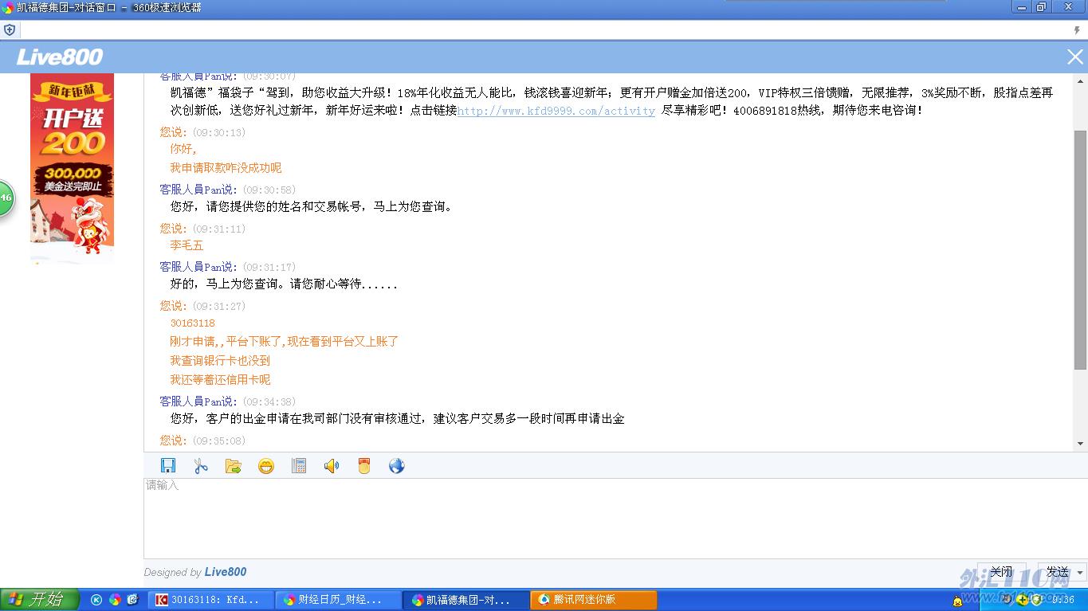Click the 您说 (09:35:08) header line

coord(202,441)
